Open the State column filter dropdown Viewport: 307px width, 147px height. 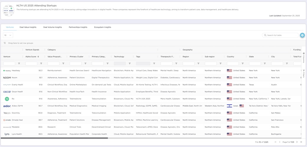tap(265, 64)
